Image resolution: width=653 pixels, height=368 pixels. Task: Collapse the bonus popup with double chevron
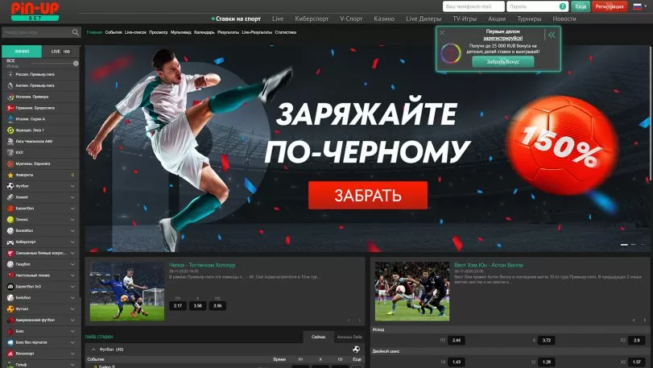pos(552,35)
